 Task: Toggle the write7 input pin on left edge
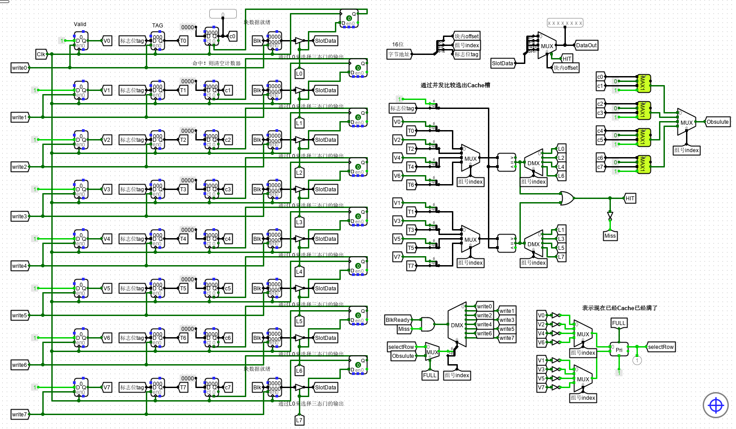[20, 415]
